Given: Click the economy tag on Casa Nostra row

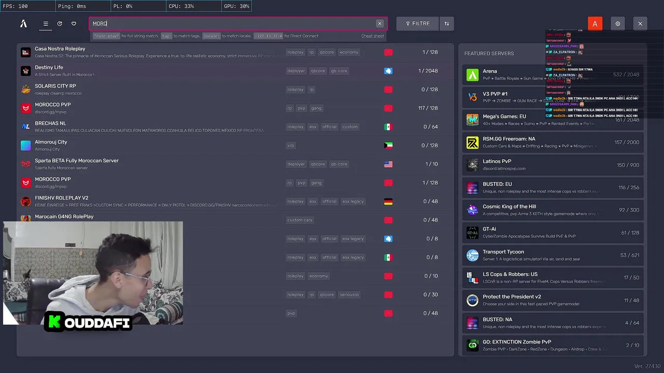Looking at the screenshot, I should (349, 52).
